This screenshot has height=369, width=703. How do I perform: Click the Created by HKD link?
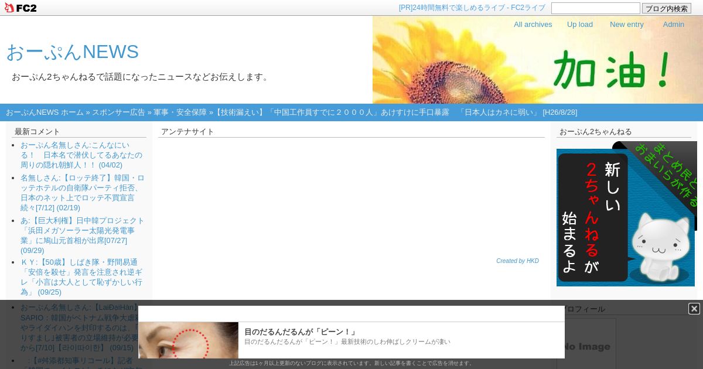tap(517, 261)
